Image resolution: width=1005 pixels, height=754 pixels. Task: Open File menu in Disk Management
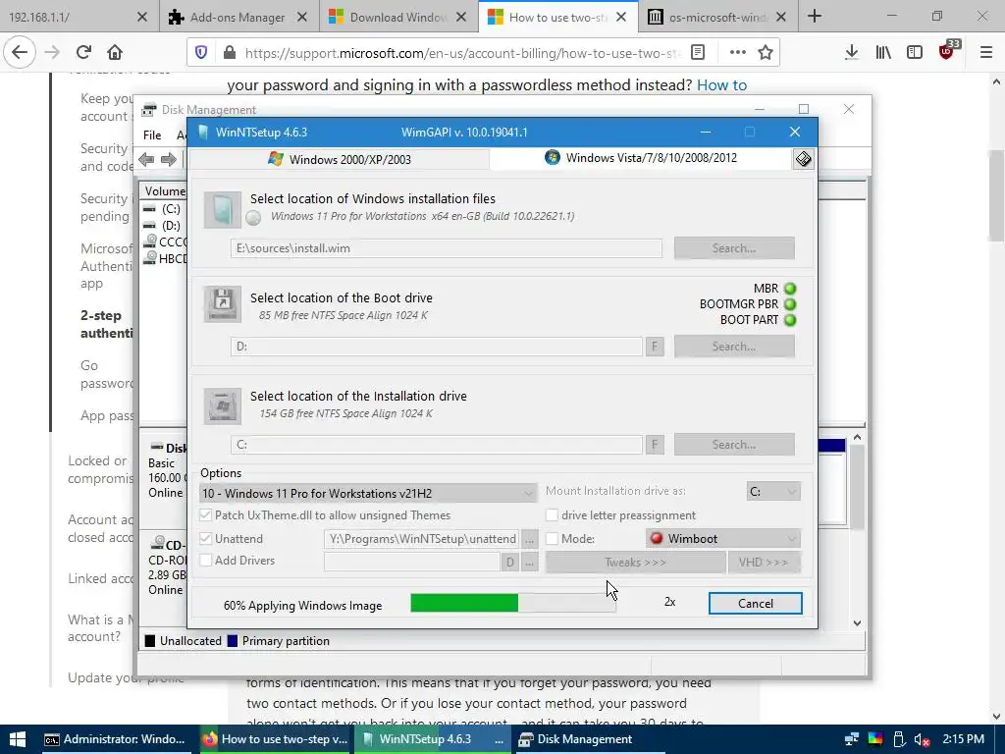click(x=152, y=135)
